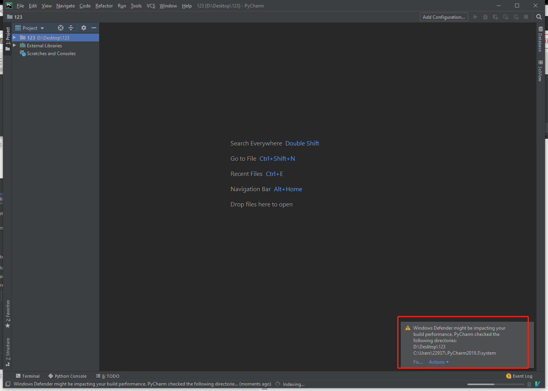
Task: Open the Run menu
Action: pyautogui.click(x=122, y=6)
